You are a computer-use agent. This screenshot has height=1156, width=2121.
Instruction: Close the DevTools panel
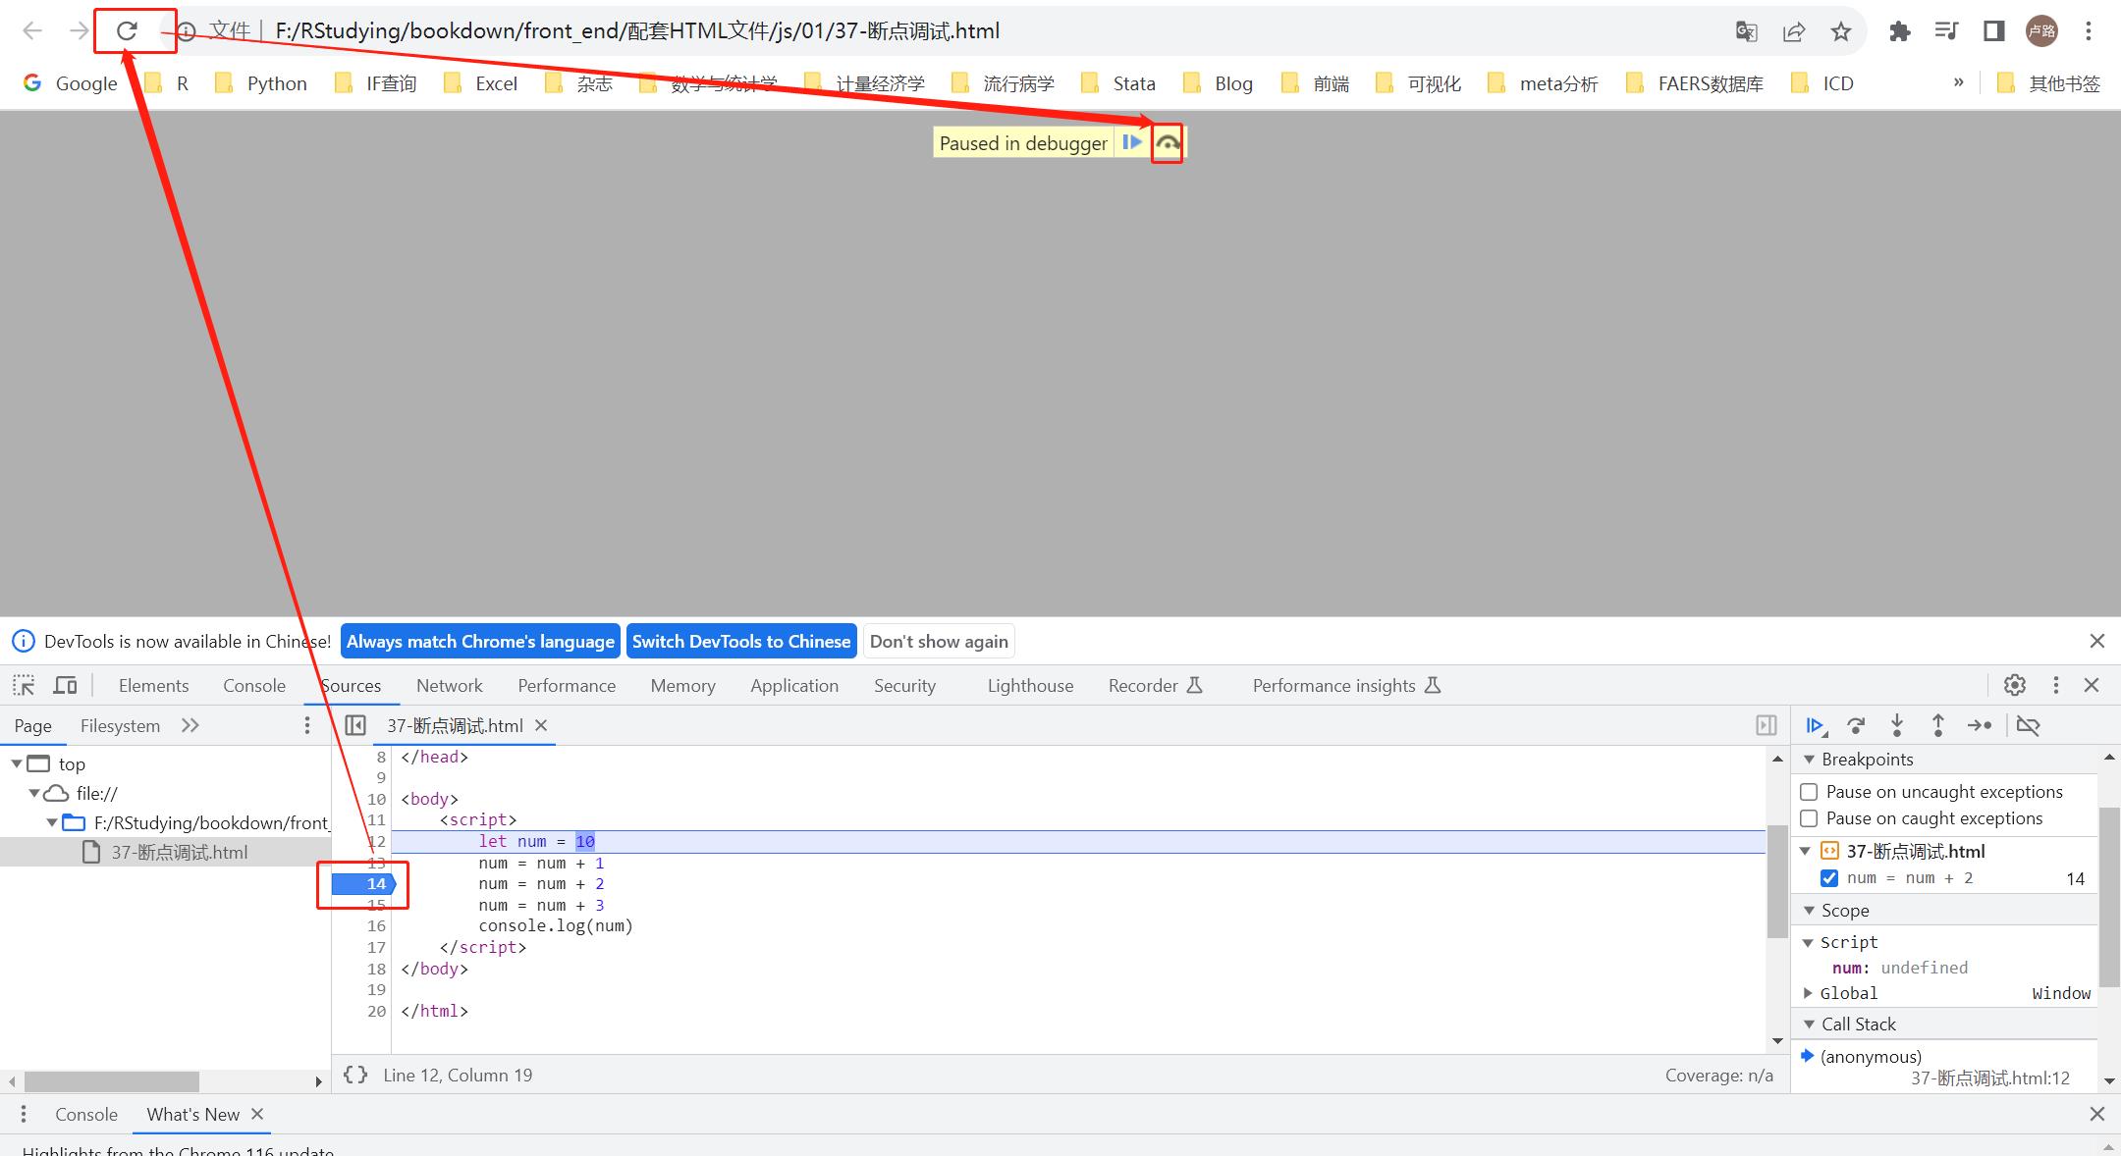click(2092, 685)
